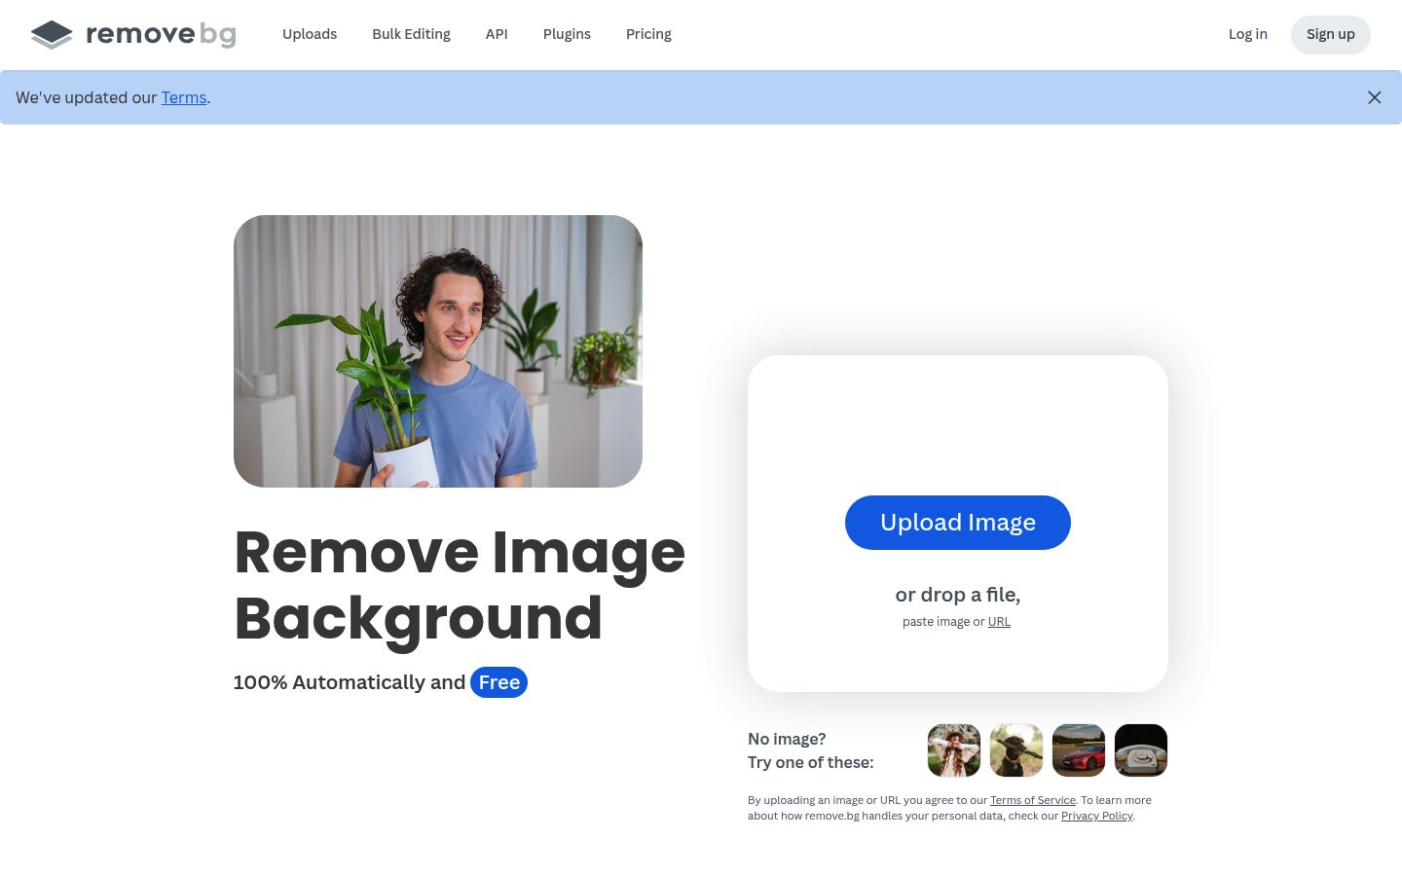Open the Terms of Service link

point(1033,800)
